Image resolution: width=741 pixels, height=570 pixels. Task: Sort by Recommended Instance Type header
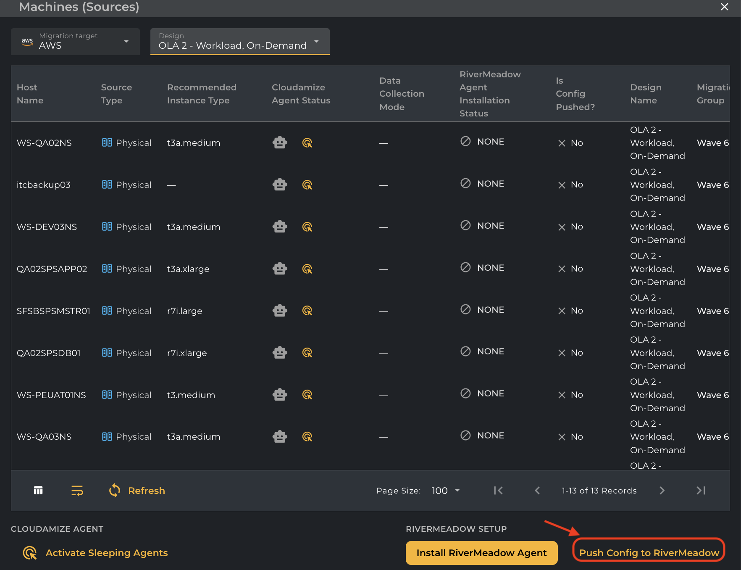(202, 94)
